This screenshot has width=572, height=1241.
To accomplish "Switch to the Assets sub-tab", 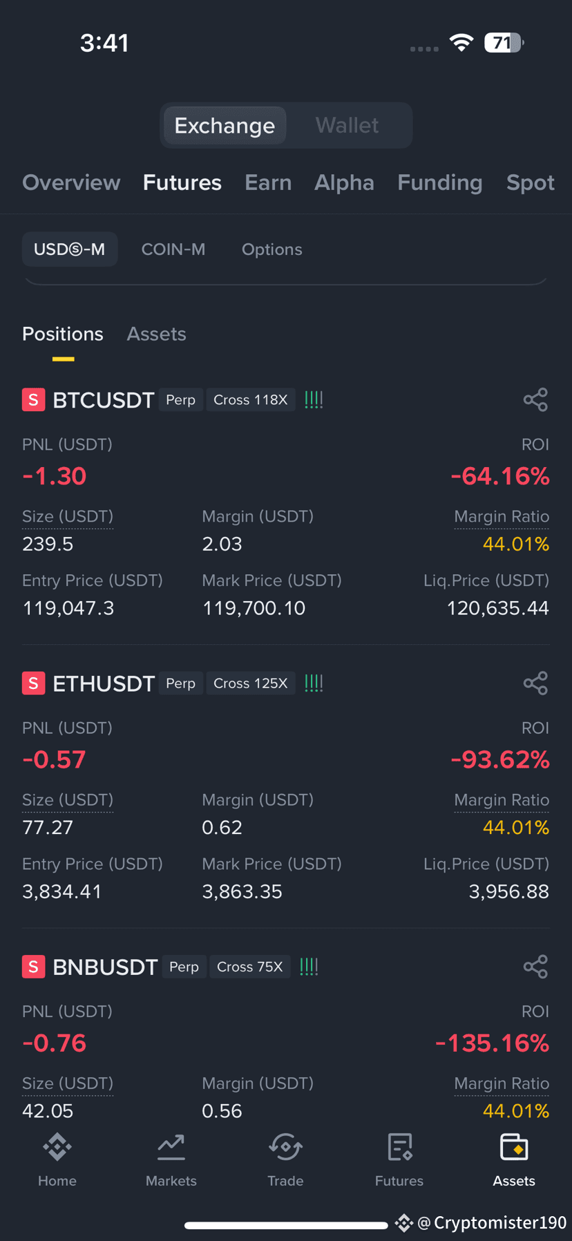I will click(157, 334).
